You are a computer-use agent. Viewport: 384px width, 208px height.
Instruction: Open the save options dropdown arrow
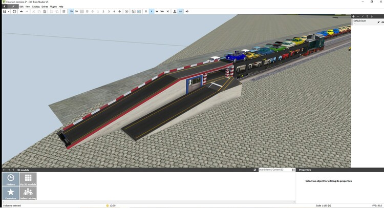click(x=9, y=11)
